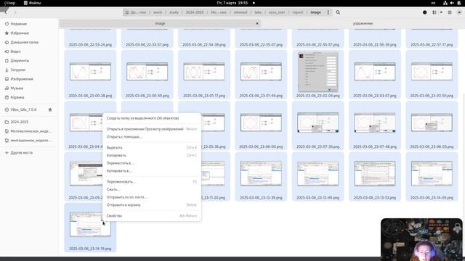Go forward with the forward arrow
Viewport: 465px width, 261px height.
tap(15, 12)
